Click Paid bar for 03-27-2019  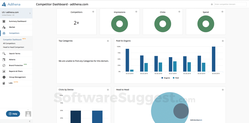175,66
